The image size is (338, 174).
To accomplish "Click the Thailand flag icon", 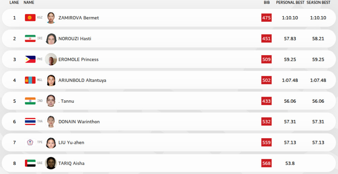I will pyautogui.click(x=30, y=122).
